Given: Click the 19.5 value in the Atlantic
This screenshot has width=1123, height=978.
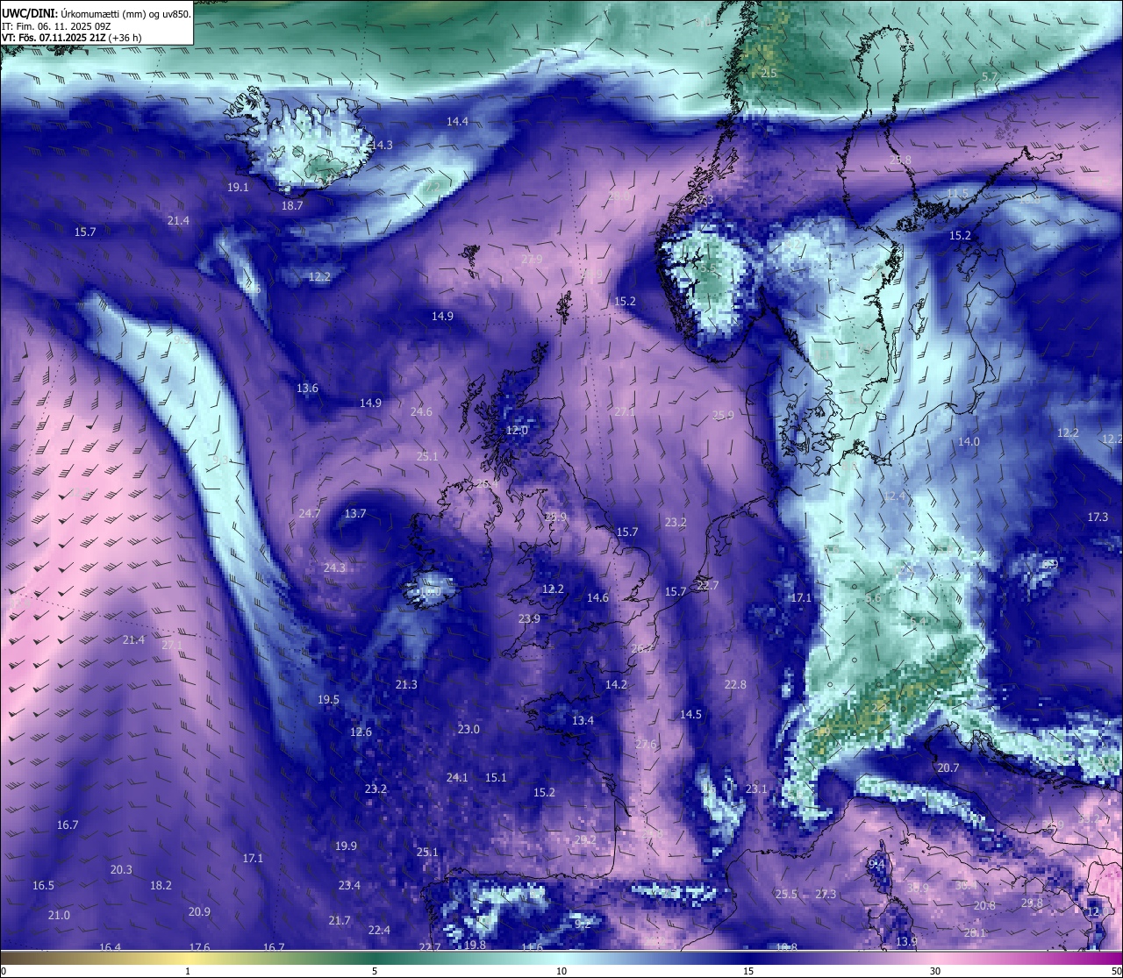Looking at the screenshot, I should 328,699.
